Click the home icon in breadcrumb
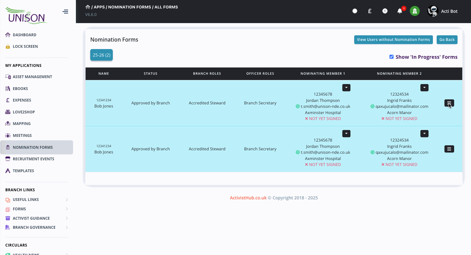 pyautogui.click(x=88, y=7)
